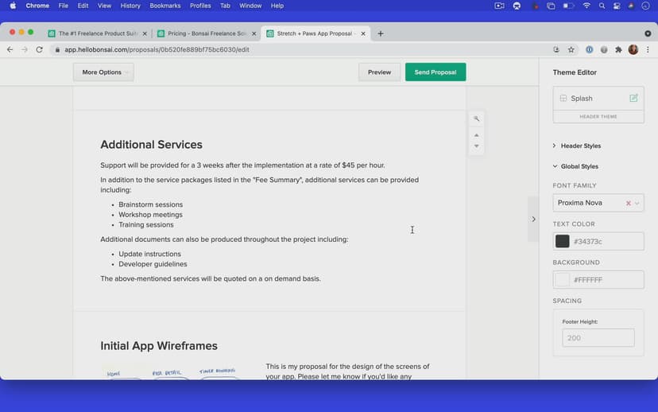Viewport: 658px width, 412px height.
Task: Click the edit icon next to Splash theme
Action: click(x=633, y=98)
